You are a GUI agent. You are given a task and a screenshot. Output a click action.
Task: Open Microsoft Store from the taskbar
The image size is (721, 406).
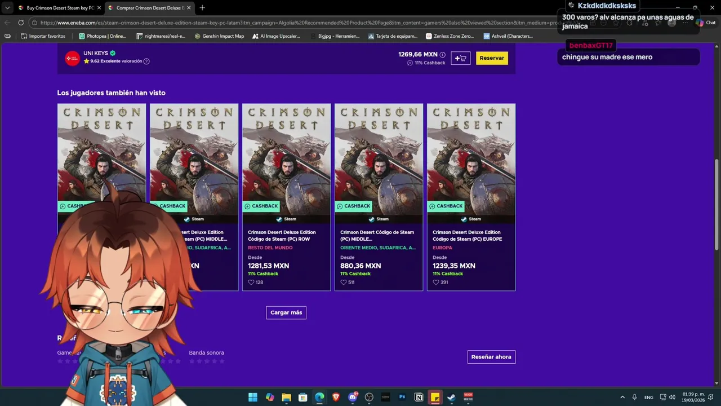coord(302,397)
